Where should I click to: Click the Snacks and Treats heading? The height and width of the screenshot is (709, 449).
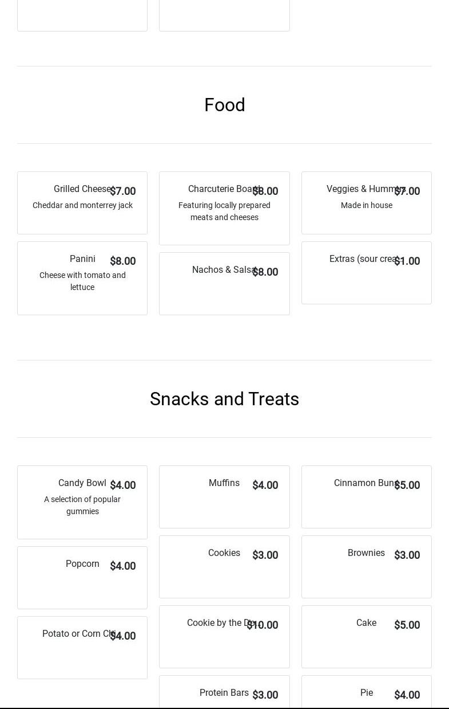[x=224, y=399]
